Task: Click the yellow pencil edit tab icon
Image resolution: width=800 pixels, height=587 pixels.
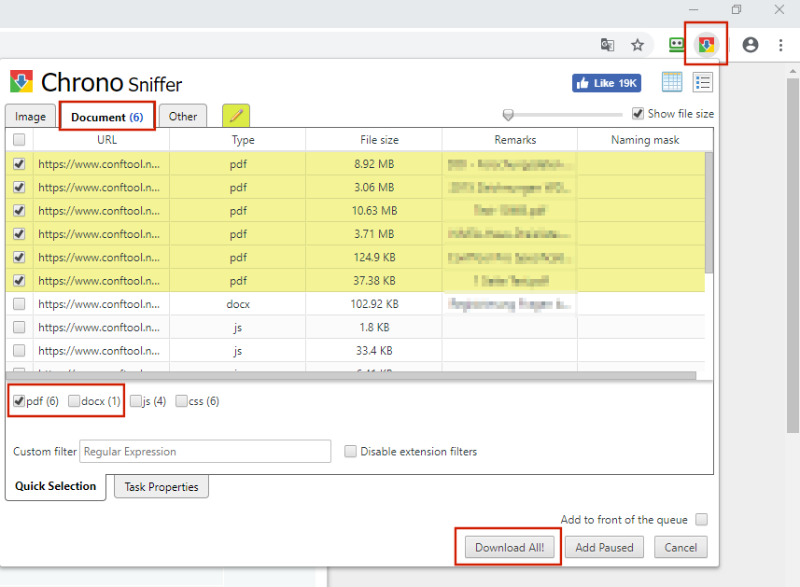Action: tap(236, 116)
